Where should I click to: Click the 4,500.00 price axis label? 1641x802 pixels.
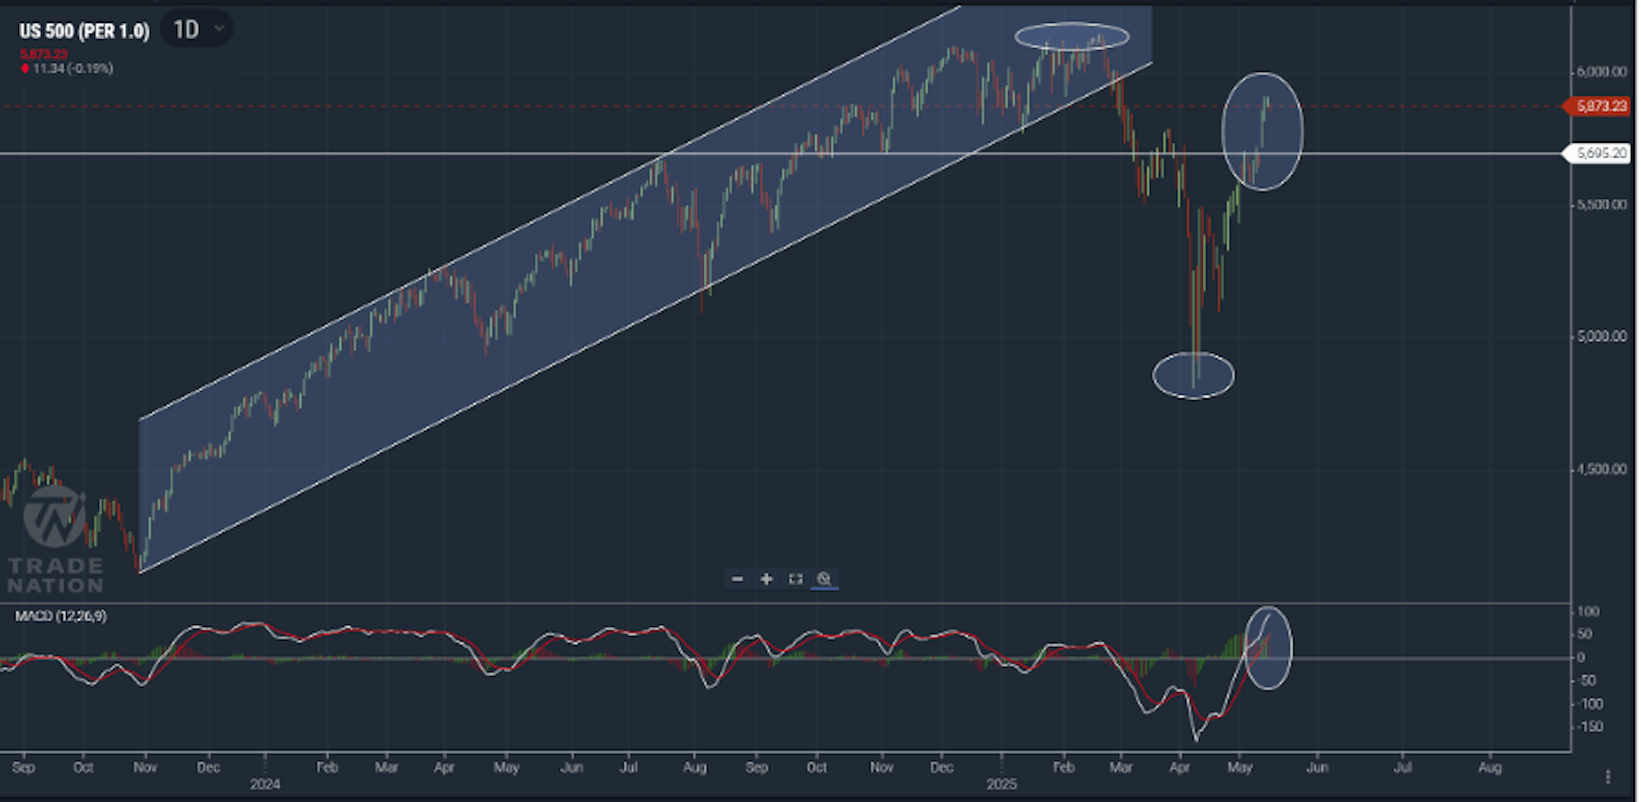coord(1601,469)
